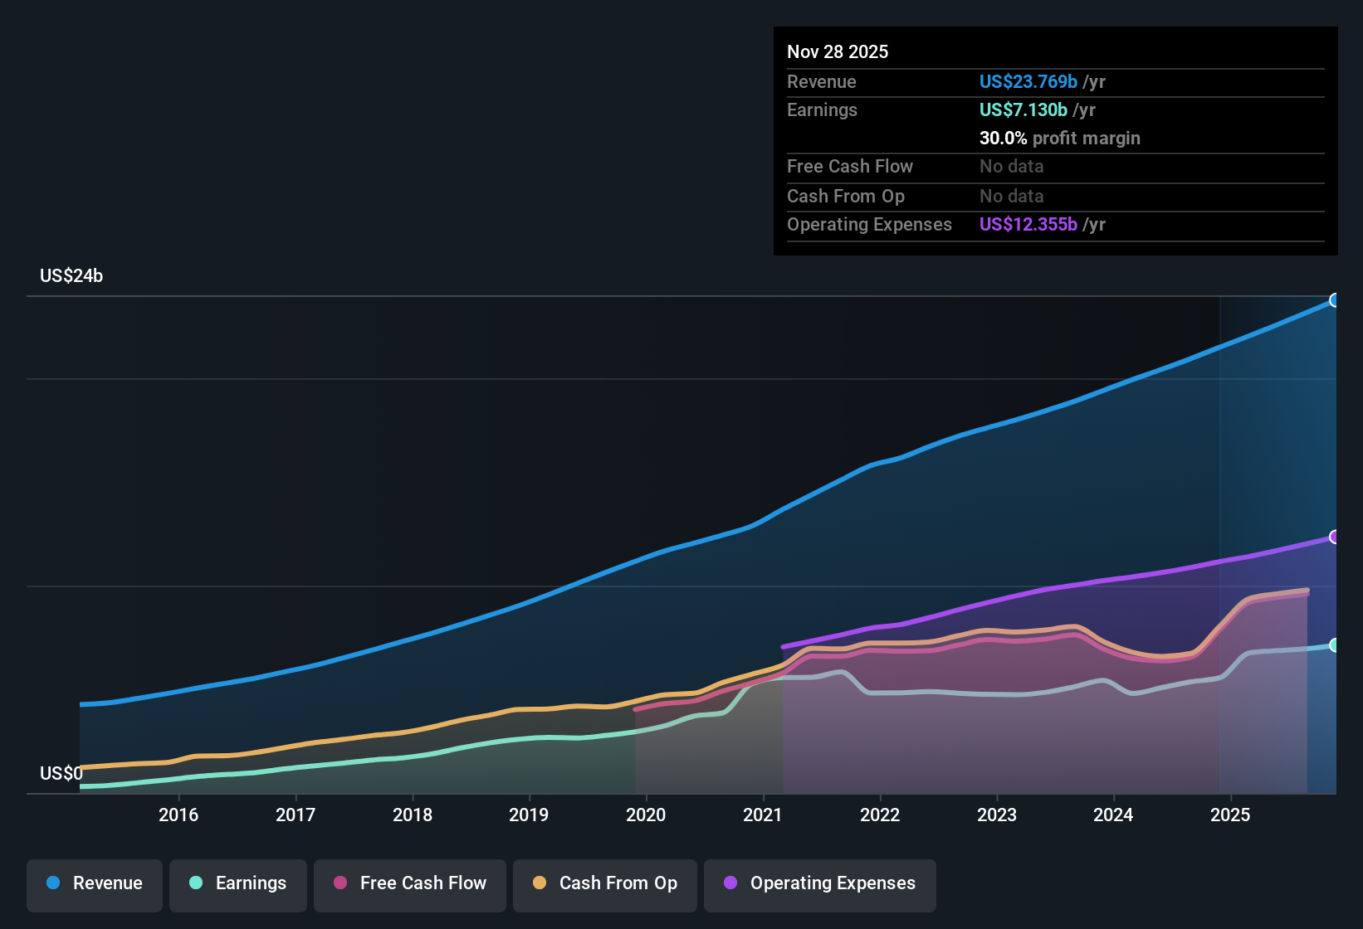
Task: Click the 2021 label on the timeline axis
Action: (x=762, y=815)
